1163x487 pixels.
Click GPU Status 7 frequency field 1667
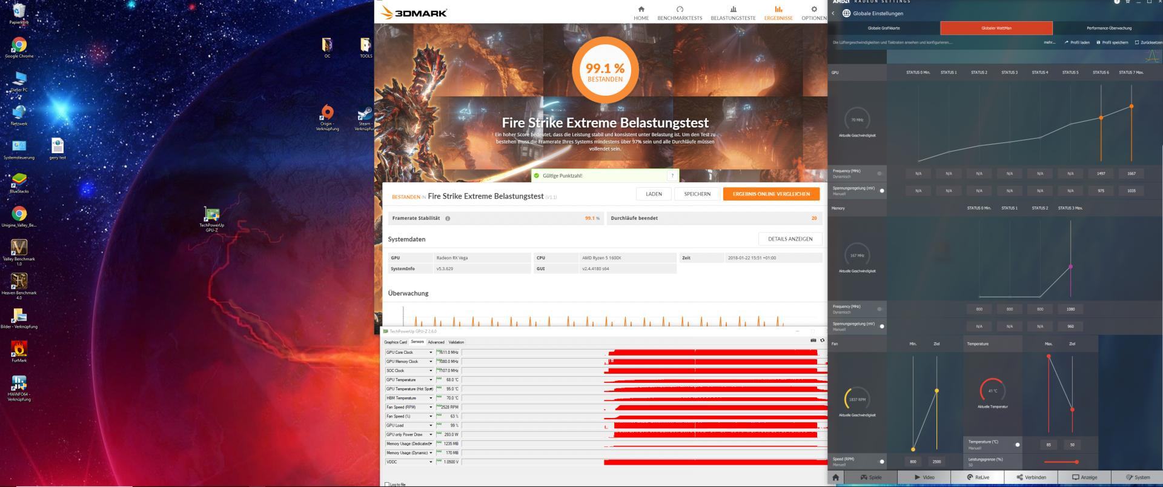[1131, 173]
